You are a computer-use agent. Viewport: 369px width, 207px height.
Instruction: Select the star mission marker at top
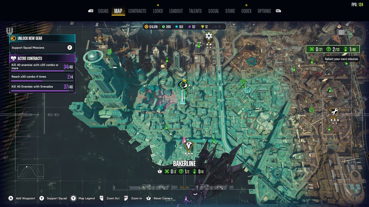(x=209, y=36)
